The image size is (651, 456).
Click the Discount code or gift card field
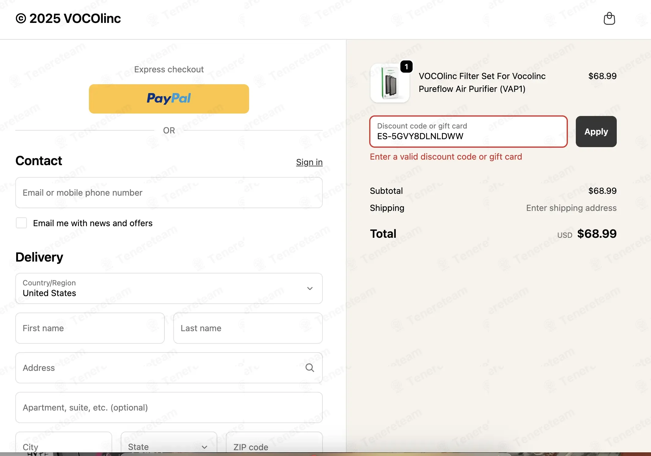[x=468, y=132]
